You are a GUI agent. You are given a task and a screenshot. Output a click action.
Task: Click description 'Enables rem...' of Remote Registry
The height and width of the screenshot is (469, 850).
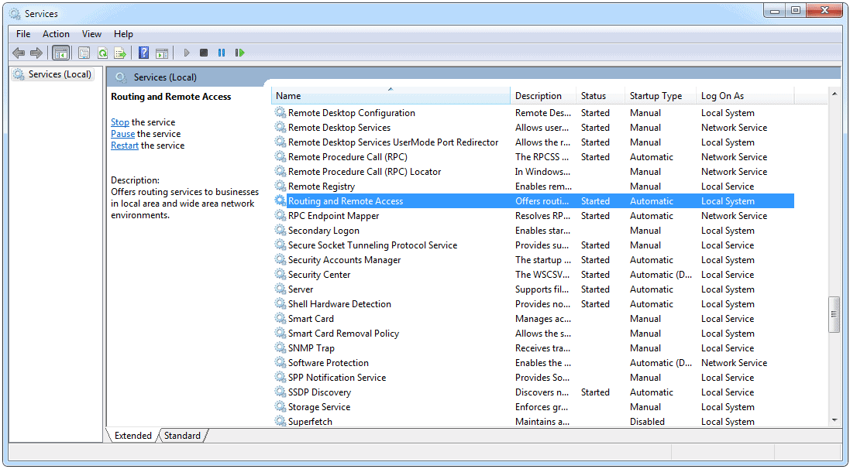click(x=543, y=187)
